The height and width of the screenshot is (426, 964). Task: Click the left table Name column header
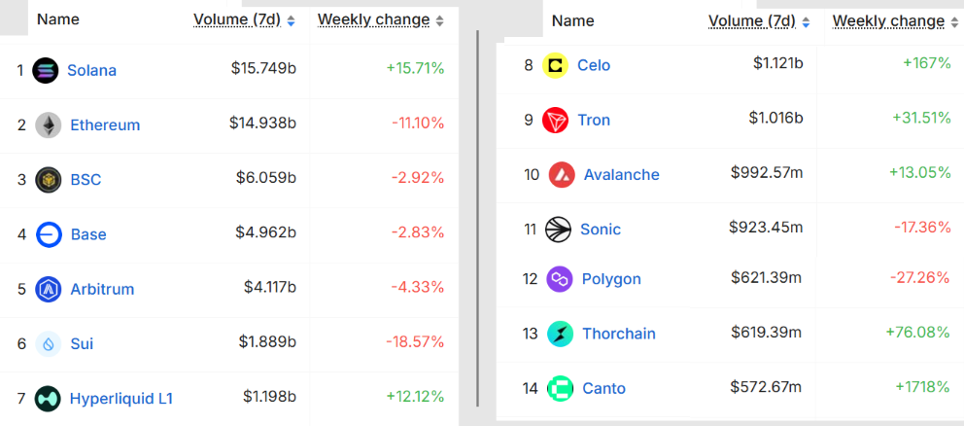59,19
